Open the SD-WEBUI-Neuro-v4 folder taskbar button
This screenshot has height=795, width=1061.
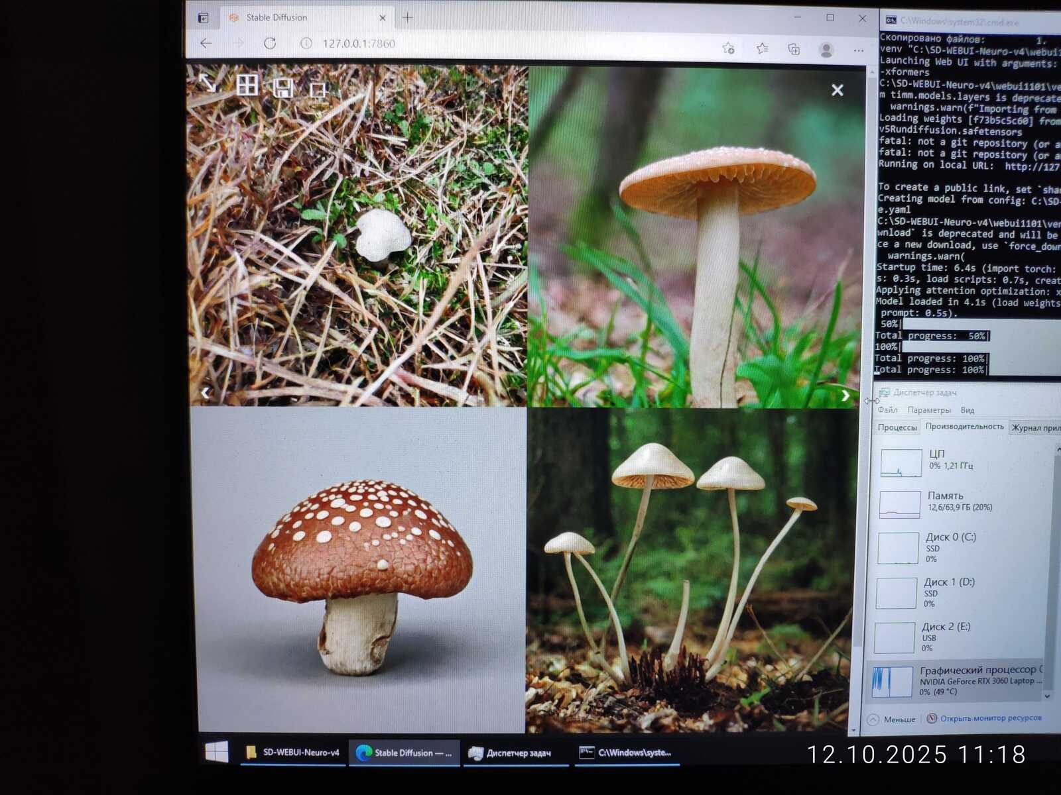point(292,753)
